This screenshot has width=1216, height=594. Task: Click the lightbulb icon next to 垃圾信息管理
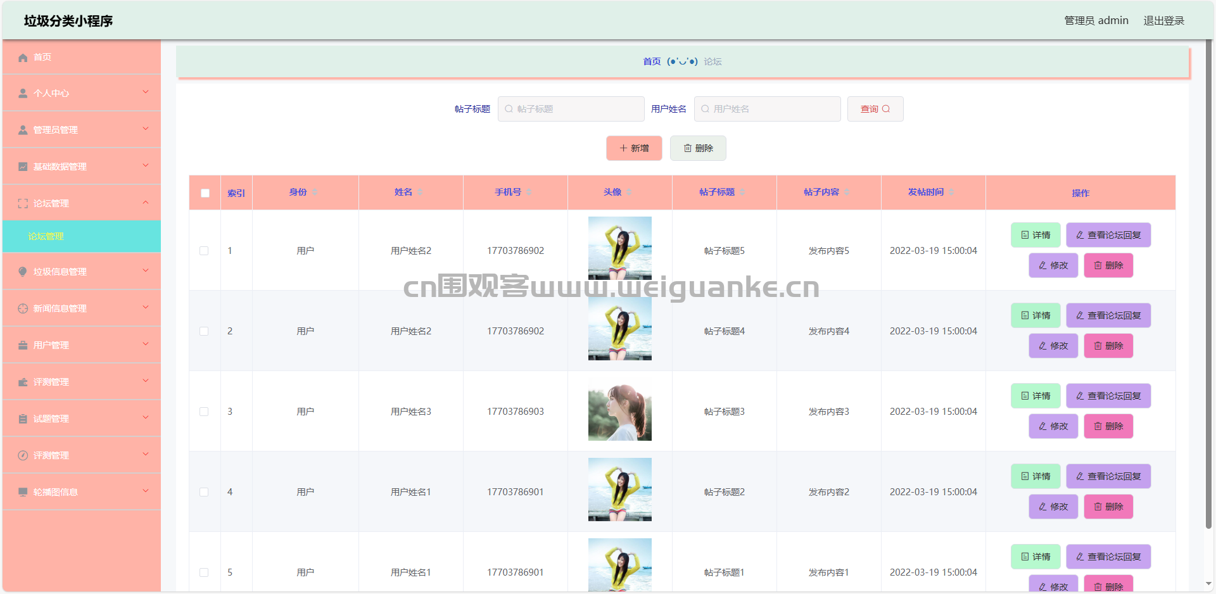pos(23,272)
